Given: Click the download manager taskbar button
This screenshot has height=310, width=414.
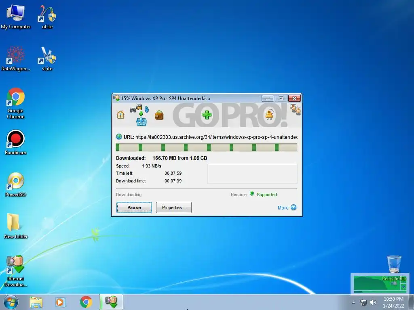Looking at the screenshot, I should click(x=111, y=302).
